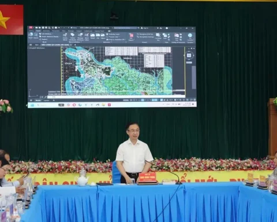This screenshot has width=277, height=222.
Task: Click the Sign In account button
Action: click(144, 28)
